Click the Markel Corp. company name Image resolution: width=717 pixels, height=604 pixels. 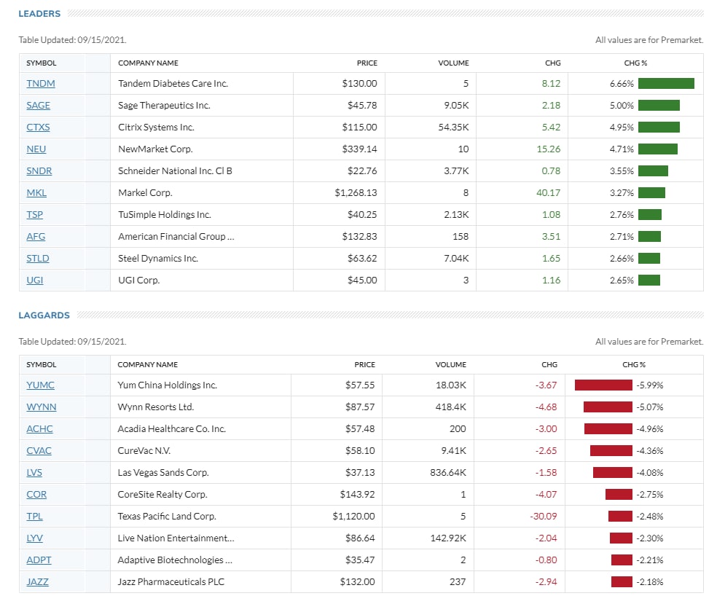(145, 193)
